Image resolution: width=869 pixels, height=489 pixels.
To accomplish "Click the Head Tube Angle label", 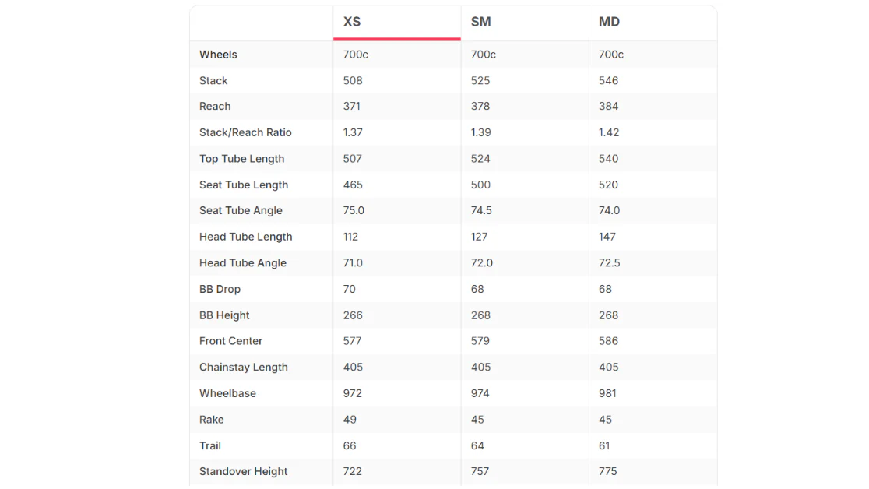I will tap(243, 262).
